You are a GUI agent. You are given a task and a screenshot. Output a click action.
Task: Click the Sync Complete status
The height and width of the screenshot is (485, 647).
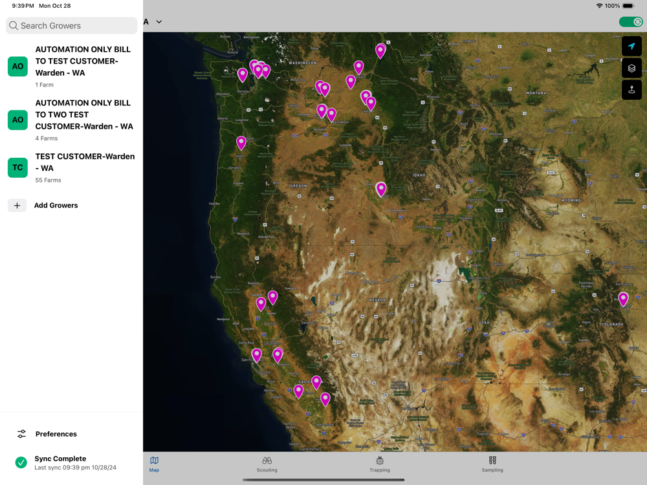pyautogui.click(x=60, y=458)
